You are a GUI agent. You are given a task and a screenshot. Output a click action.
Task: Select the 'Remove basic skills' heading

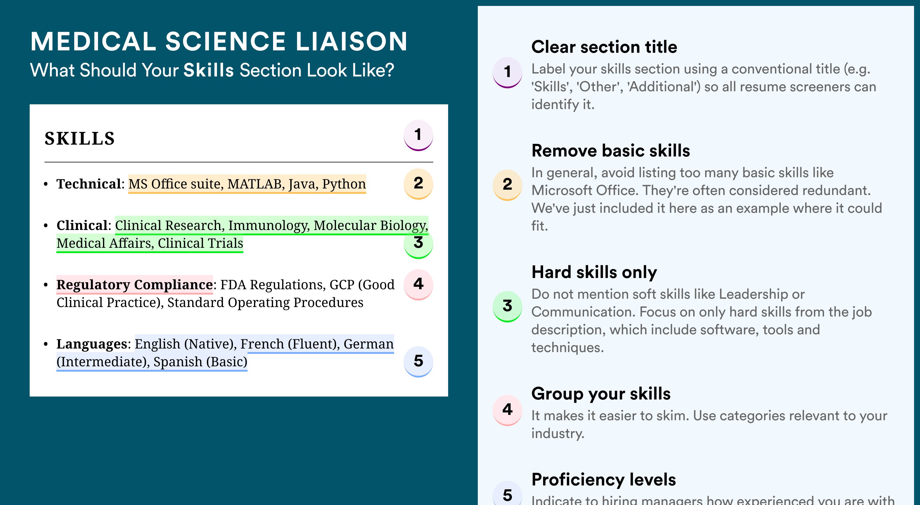(610, 151)
